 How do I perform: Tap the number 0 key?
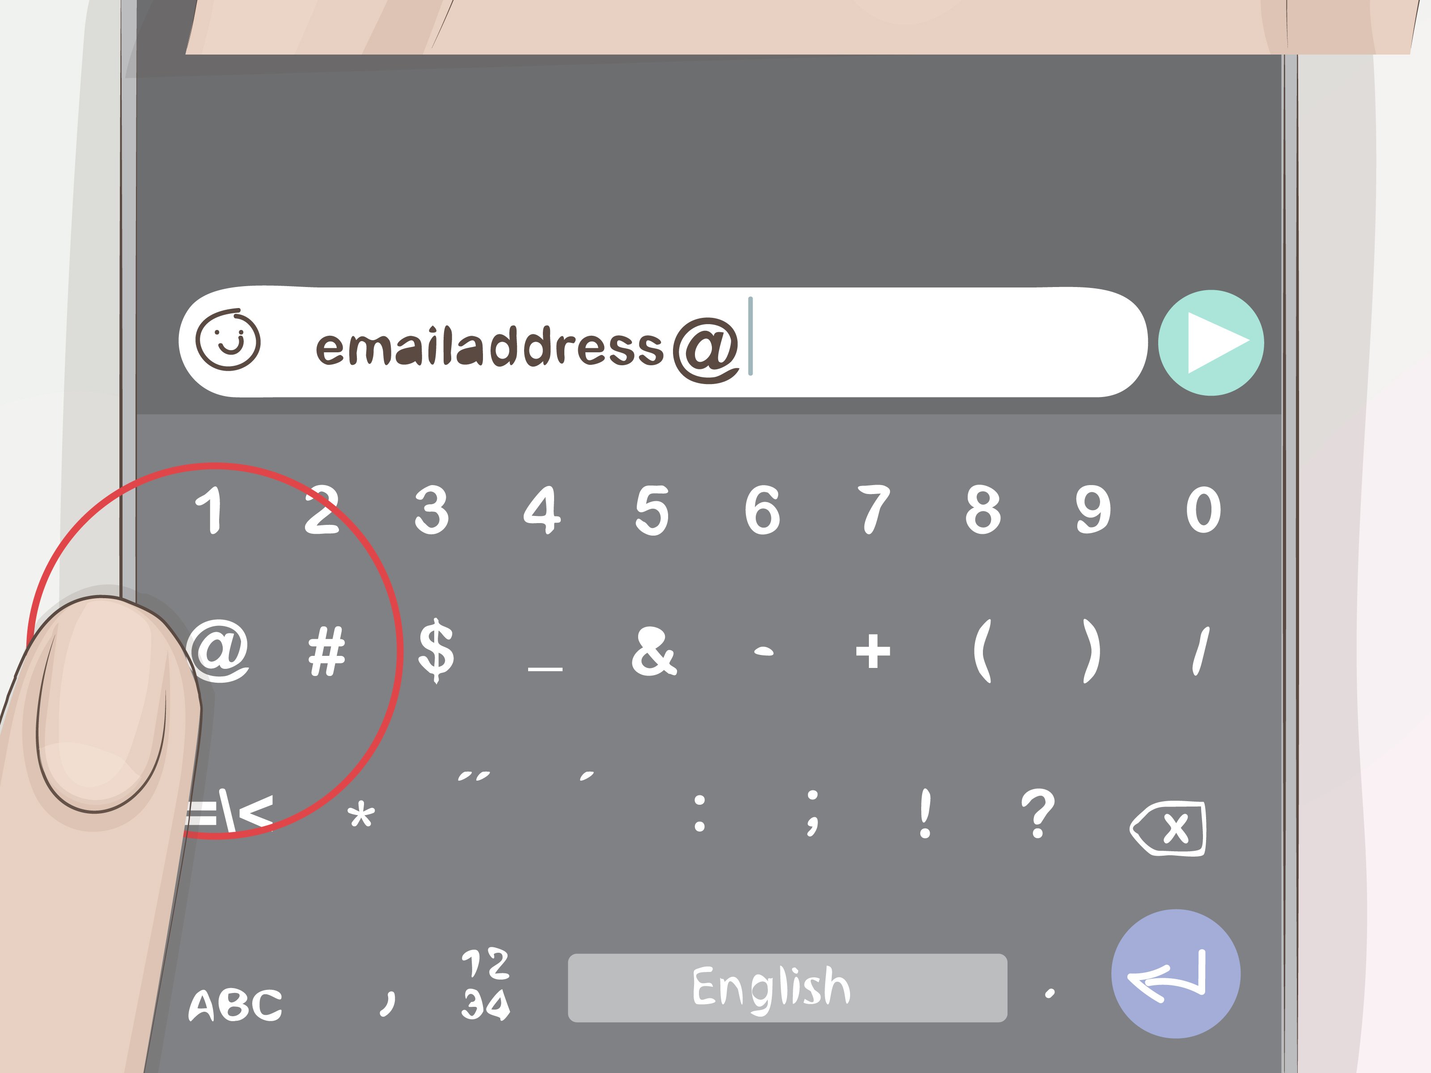click(1203, 510)
